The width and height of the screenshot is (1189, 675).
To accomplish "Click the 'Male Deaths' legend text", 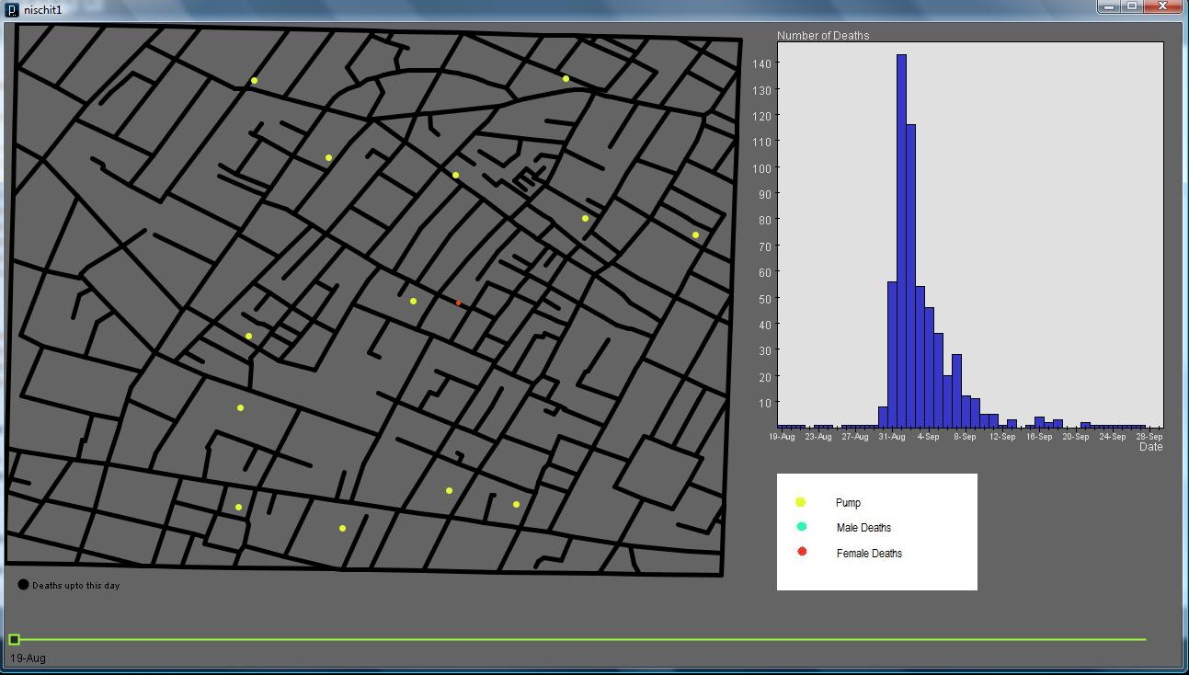I will pos(863,528).
